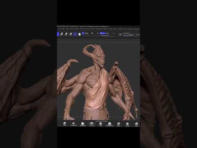
Task: Open the last menu at the right end
Action: pos(137,29)
